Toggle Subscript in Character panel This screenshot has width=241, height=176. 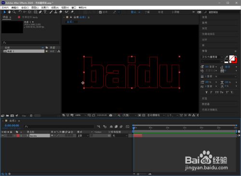click(232, 92)
